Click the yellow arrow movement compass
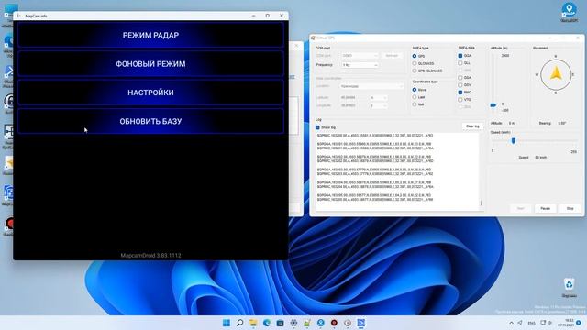The width and height of the screenshot is (587, 330). coord(556,74)
